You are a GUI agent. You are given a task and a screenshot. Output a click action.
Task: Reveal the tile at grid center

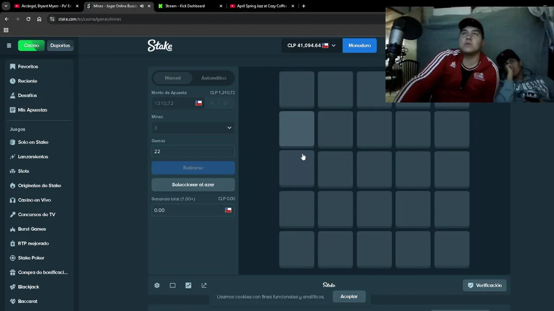pyautogui.click(x=374, y=169)
